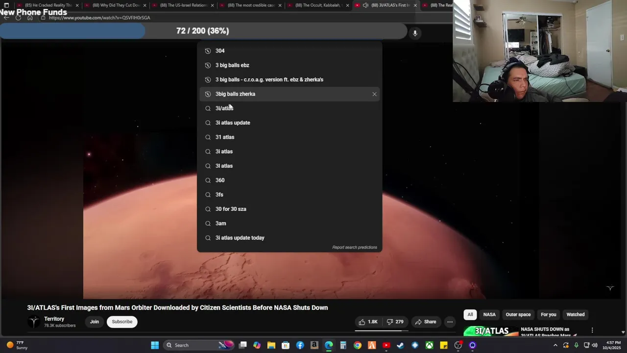This screenshot has height=353, width=627.
Task: Open the more actions ellipsis beside Share
Action: (x=450, y=322)
